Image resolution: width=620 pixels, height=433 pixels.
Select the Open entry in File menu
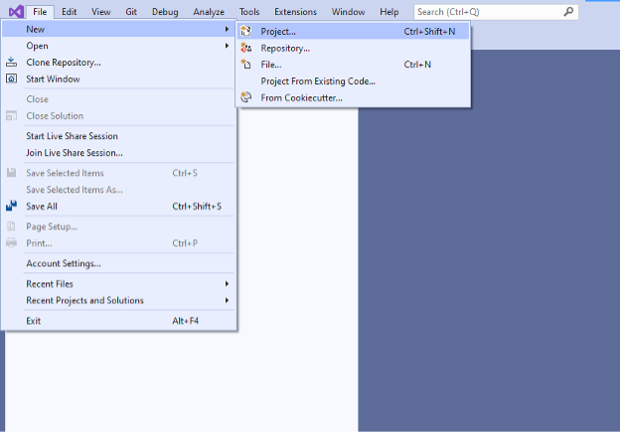tap(118, 46)
